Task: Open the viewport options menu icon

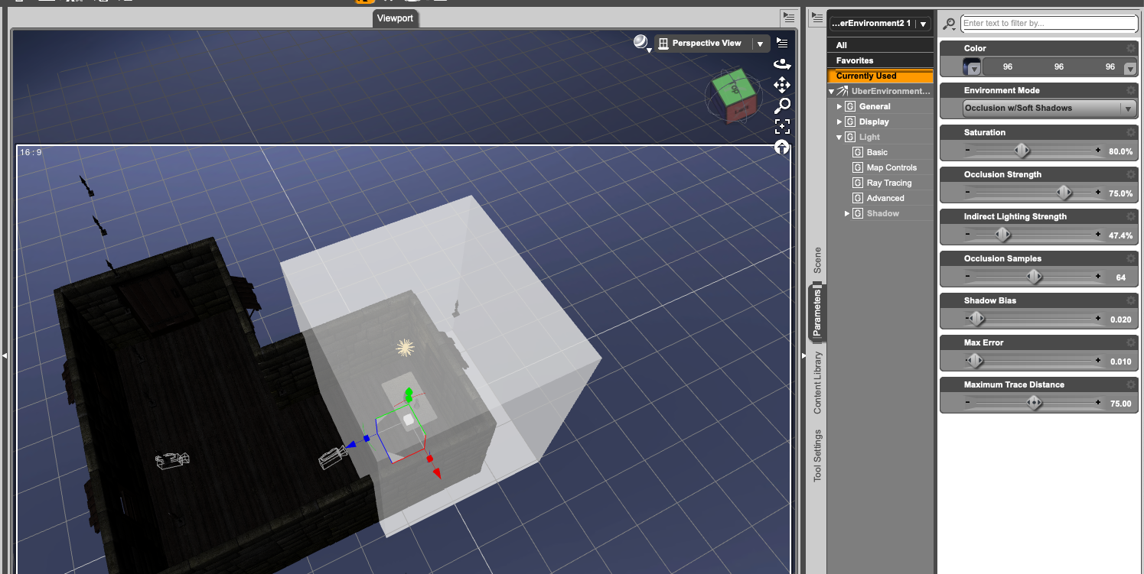Action: click(782, 43)
